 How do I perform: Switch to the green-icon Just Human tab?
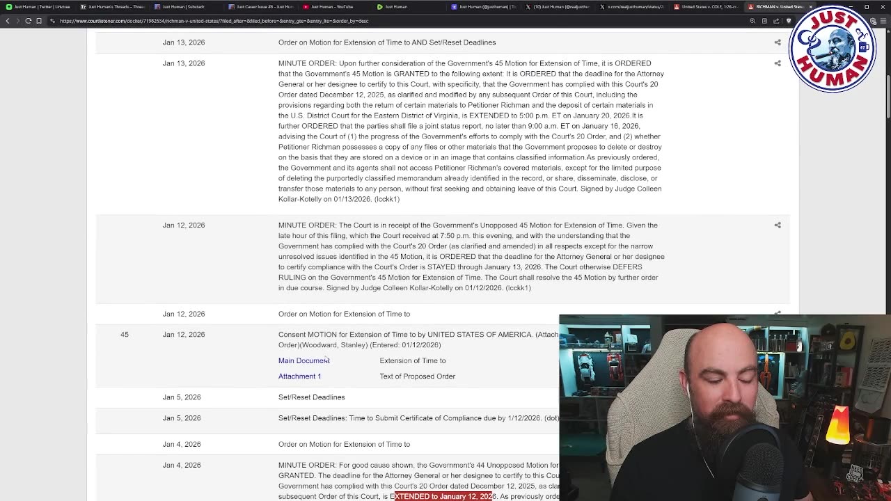pos(409,7)
